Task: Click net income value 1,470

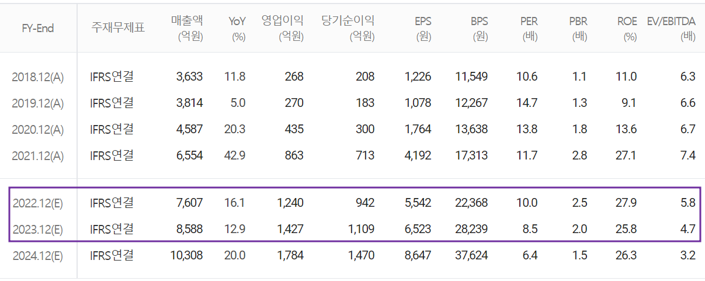Action: [x=362, y=256]
